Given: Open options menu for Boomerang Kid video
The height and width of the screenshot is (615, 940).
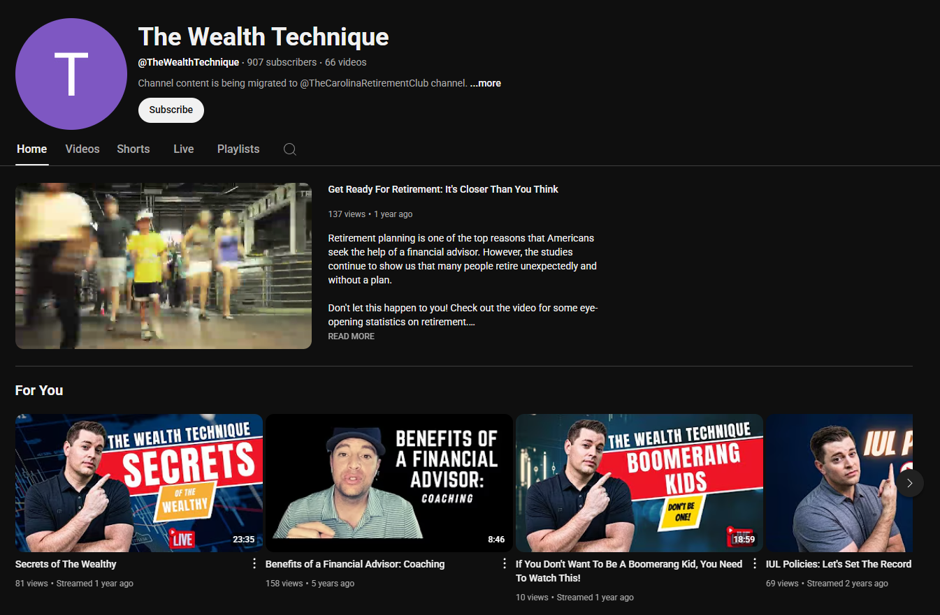Looking at the screenshot, I should [755, 564].
